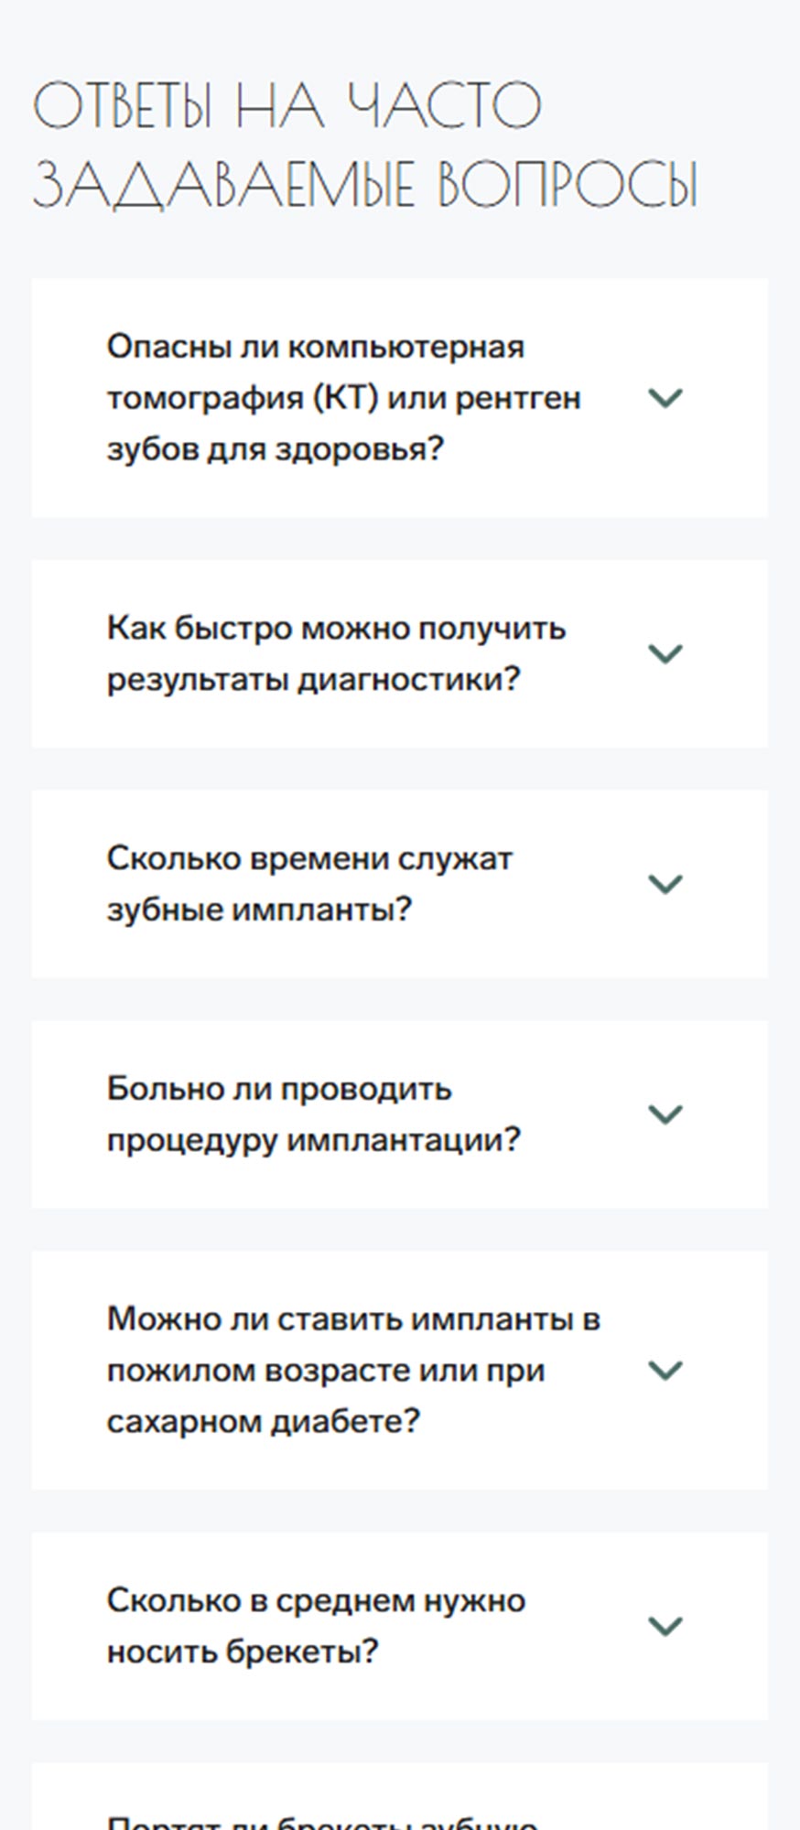Click the 'результаты диагностики?' text line
The image size is (800, 1830).
point(313,680)
